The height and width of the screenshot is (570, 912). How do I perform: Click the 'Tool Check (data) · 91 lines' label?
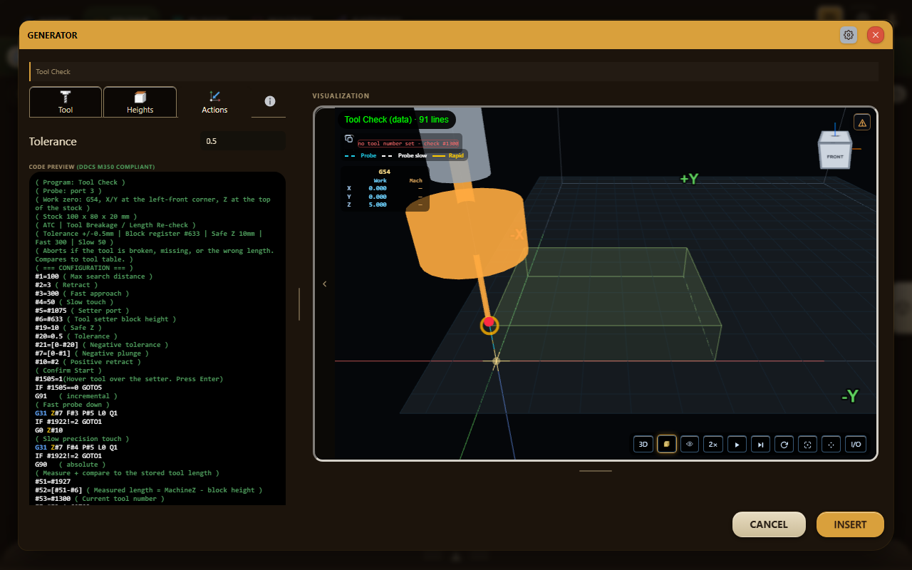point(397,120)
